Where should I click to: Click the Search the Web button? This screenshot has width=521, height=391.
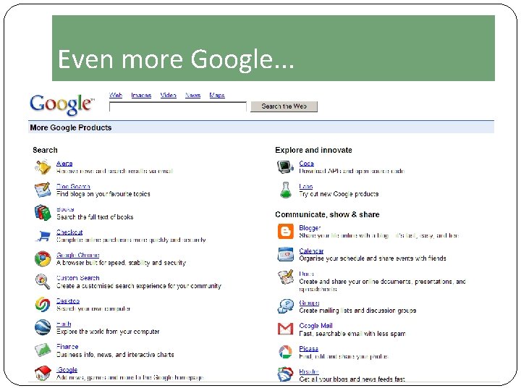point(284,106)
